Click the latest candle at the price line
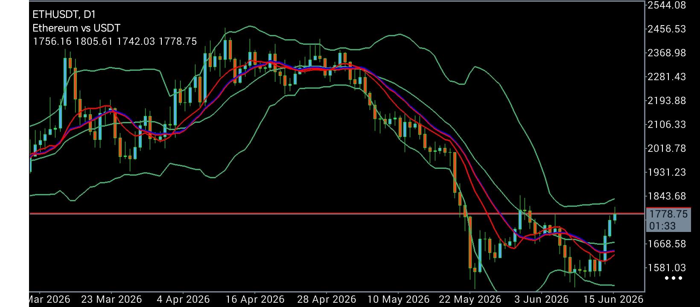Screen dimensions: 700x307 click(x=615, y=215)
